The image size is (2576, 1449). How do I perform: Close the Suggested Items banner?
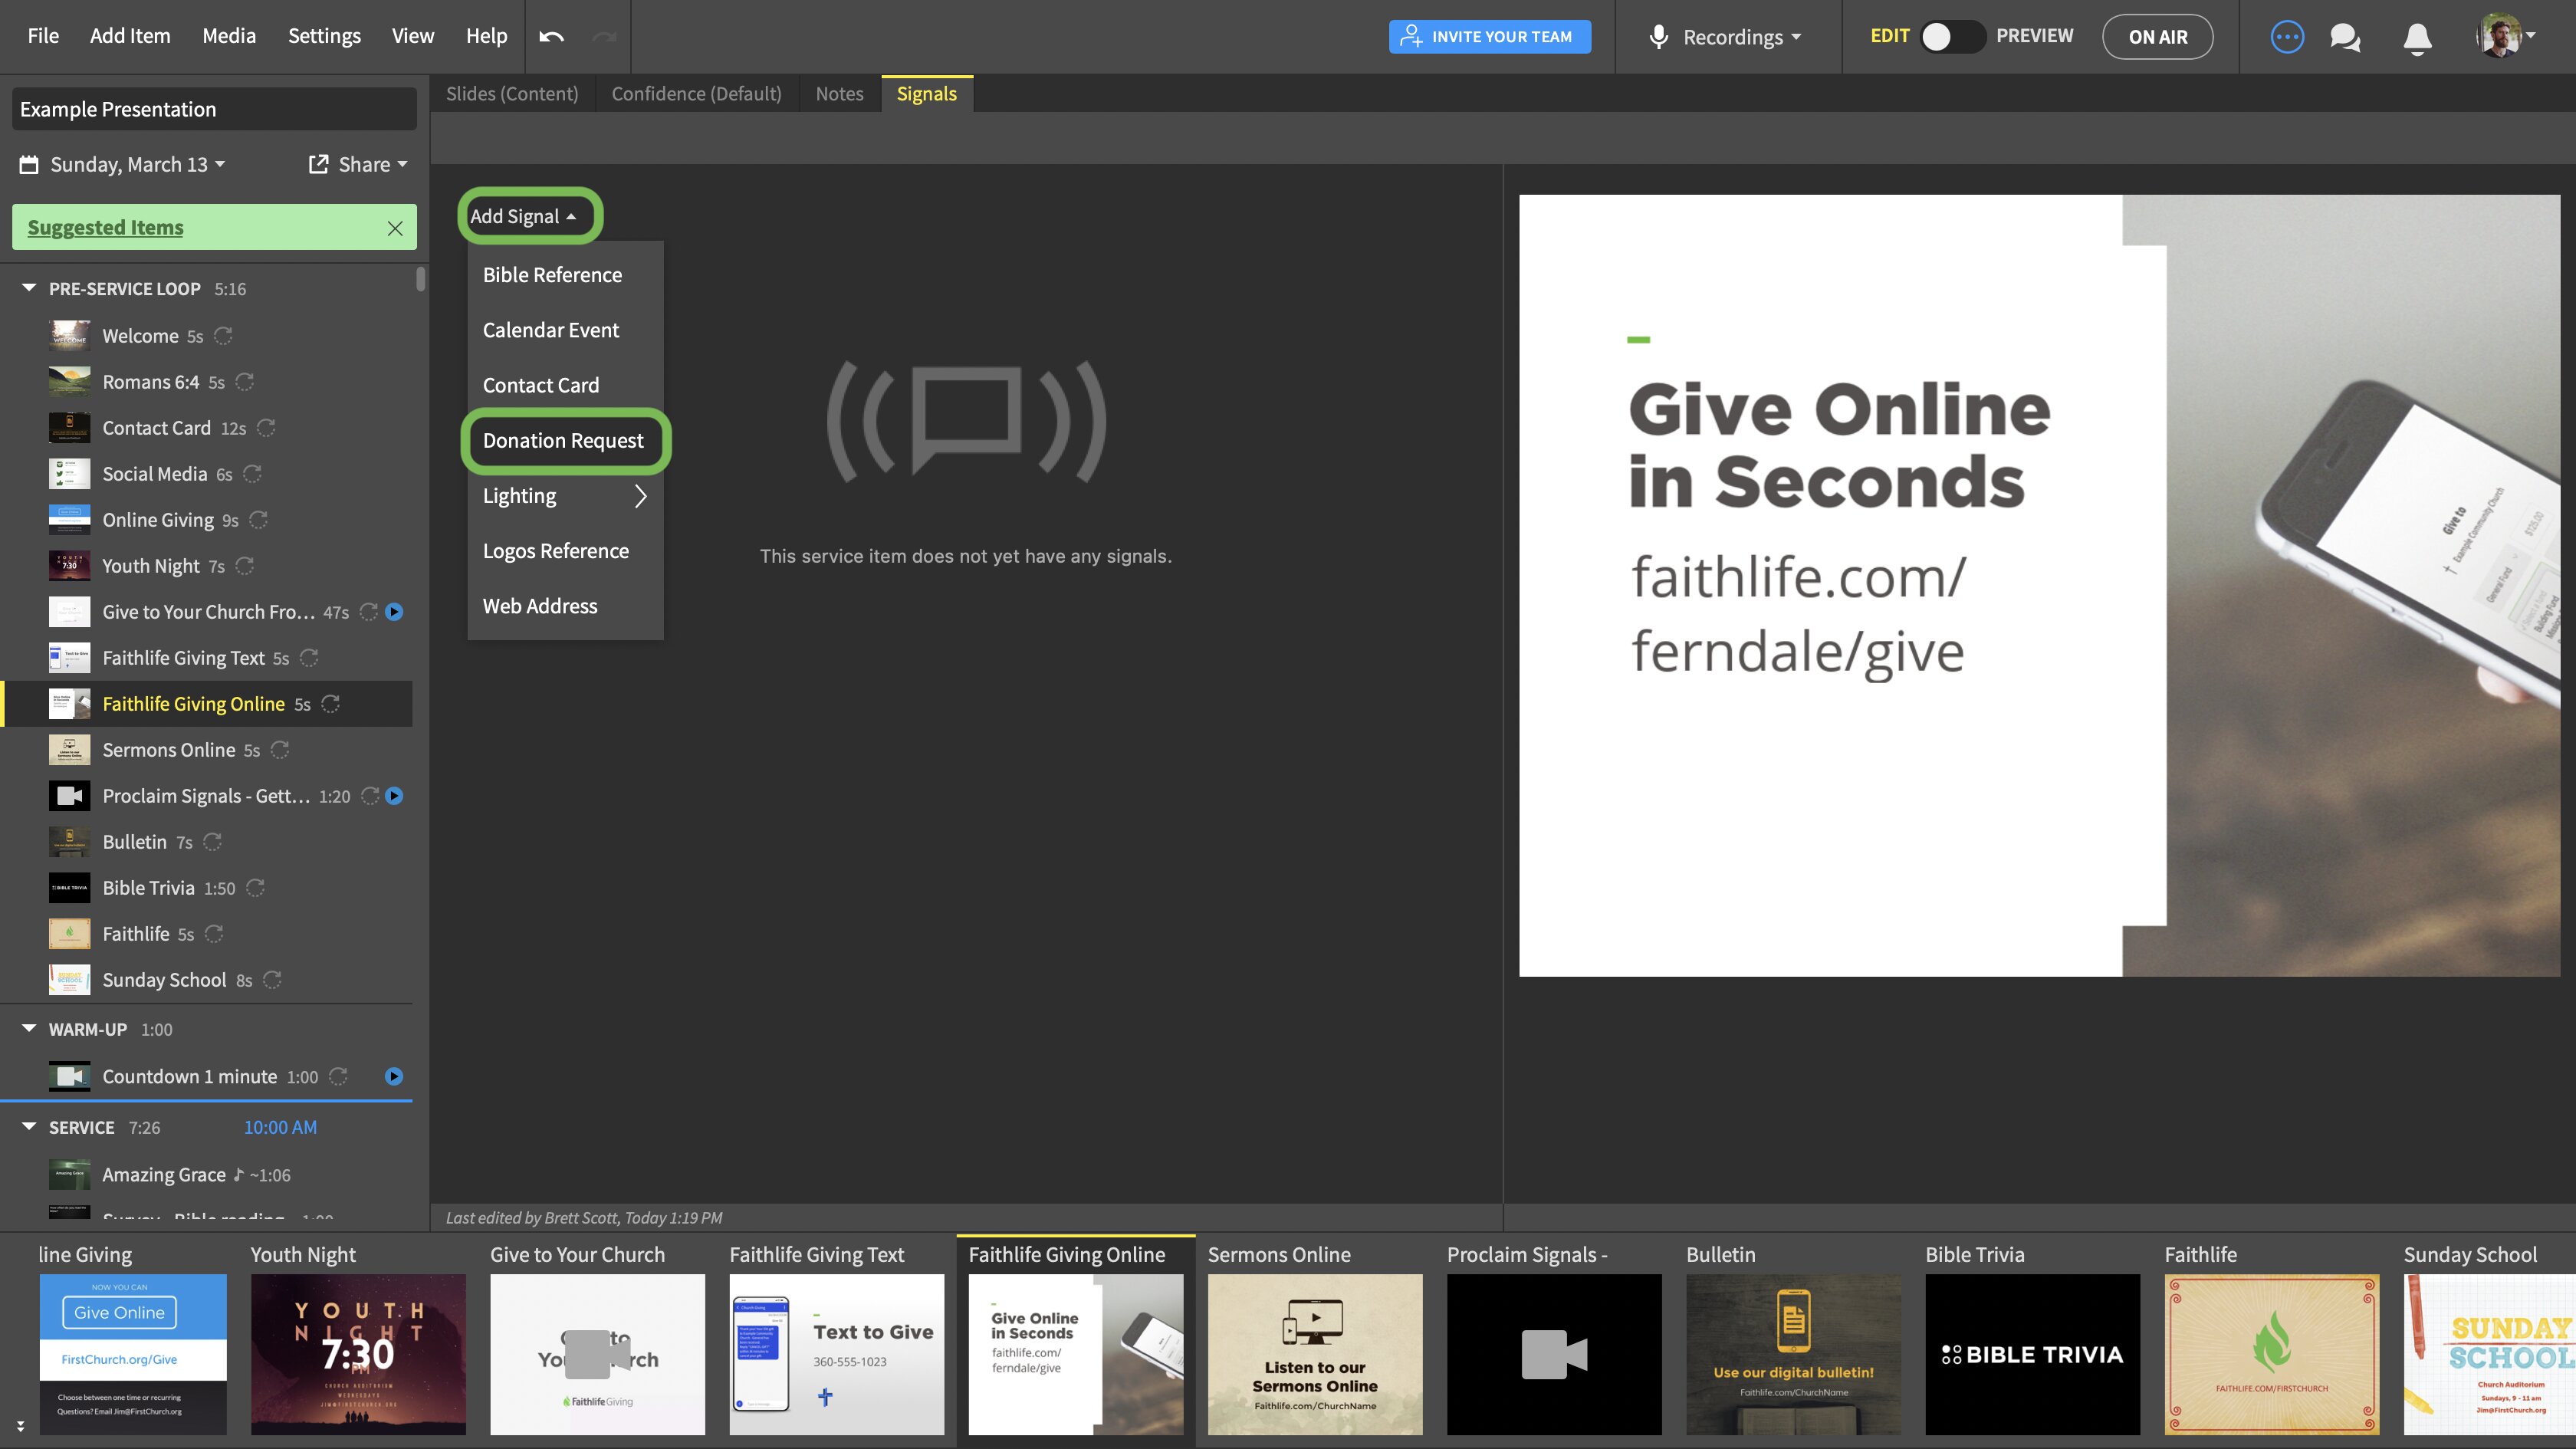click(395, 228)
